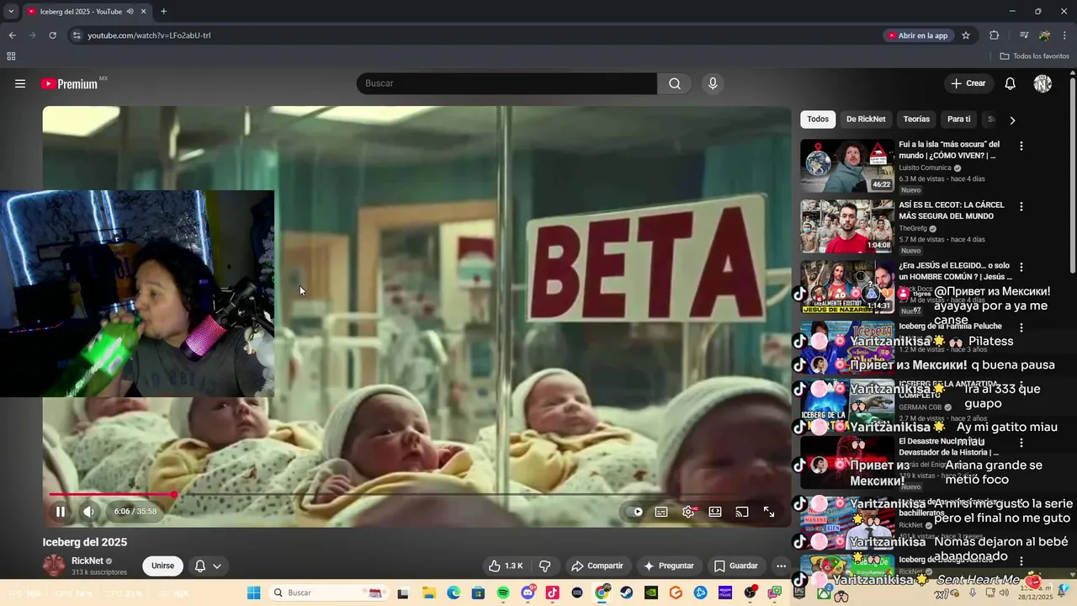
Task: Open RickNet channel name link
Action: click(88, 561)
